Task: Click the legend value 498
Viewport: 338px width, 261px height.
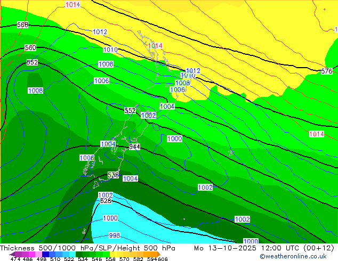Action: click(x=42, y=259)
